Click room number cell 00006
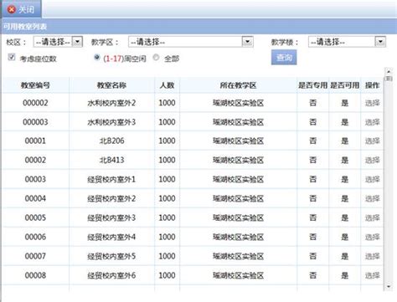 pos(35,237)
